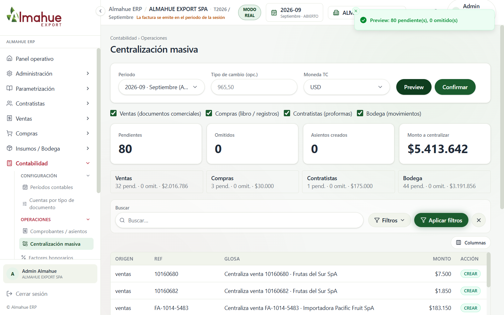Click CREAR for venta 10160680
The height and width of the screenshot is (315, 504).
click(470, 274)
